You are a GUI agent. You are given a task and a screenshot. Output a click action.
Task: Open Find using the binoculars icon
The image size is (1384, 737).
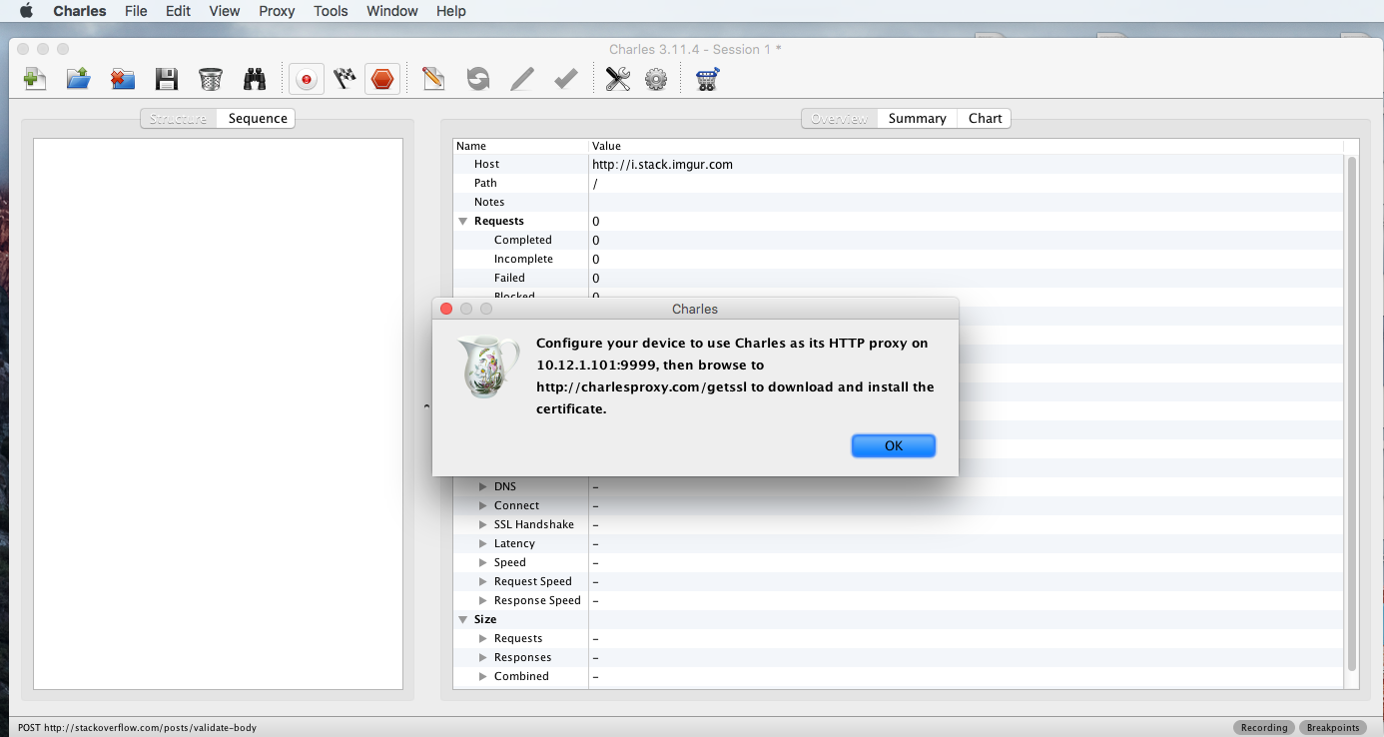[255, 79]
